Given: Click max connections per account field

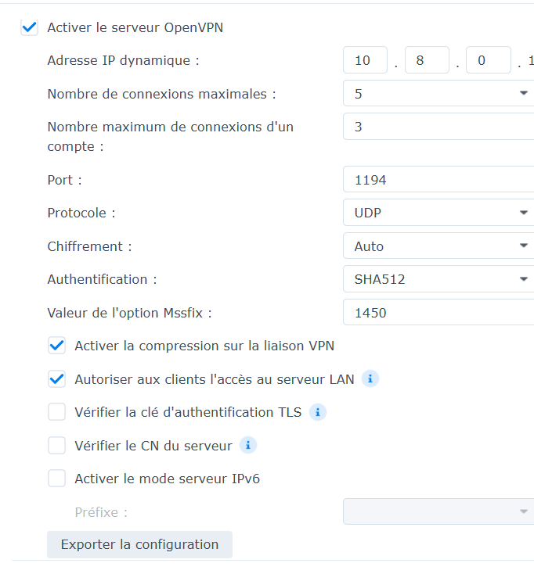Looking at the screenshot, I should [x=438, y=127].
